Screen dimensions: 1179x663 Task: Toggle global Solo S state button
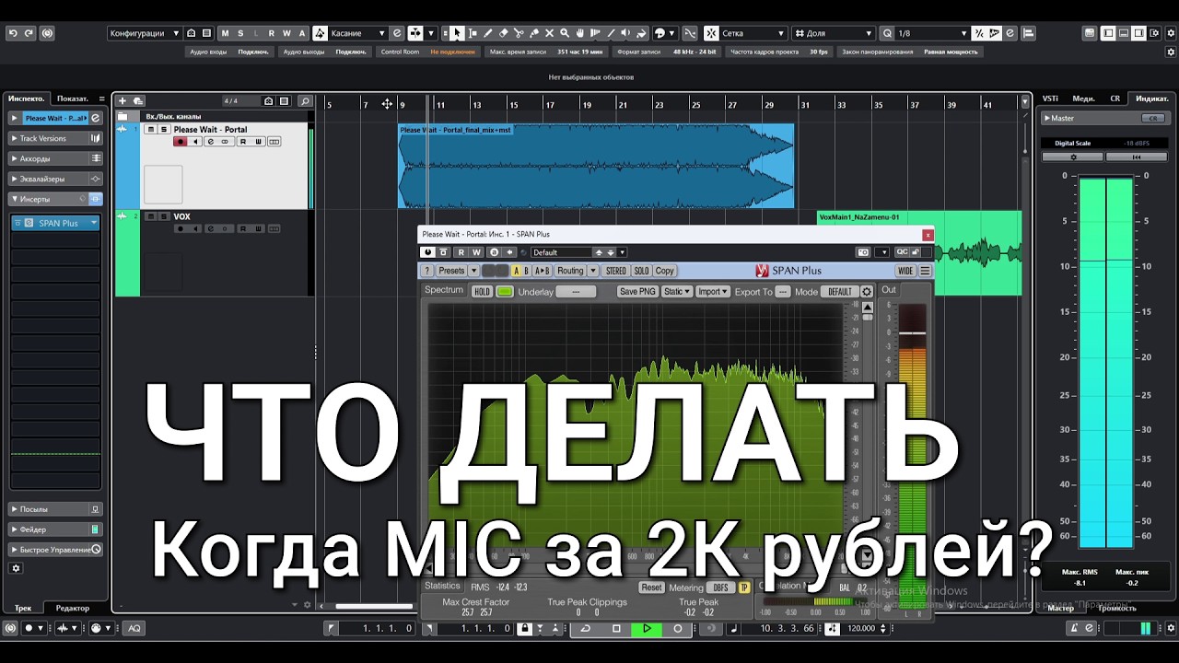(240, 33)
